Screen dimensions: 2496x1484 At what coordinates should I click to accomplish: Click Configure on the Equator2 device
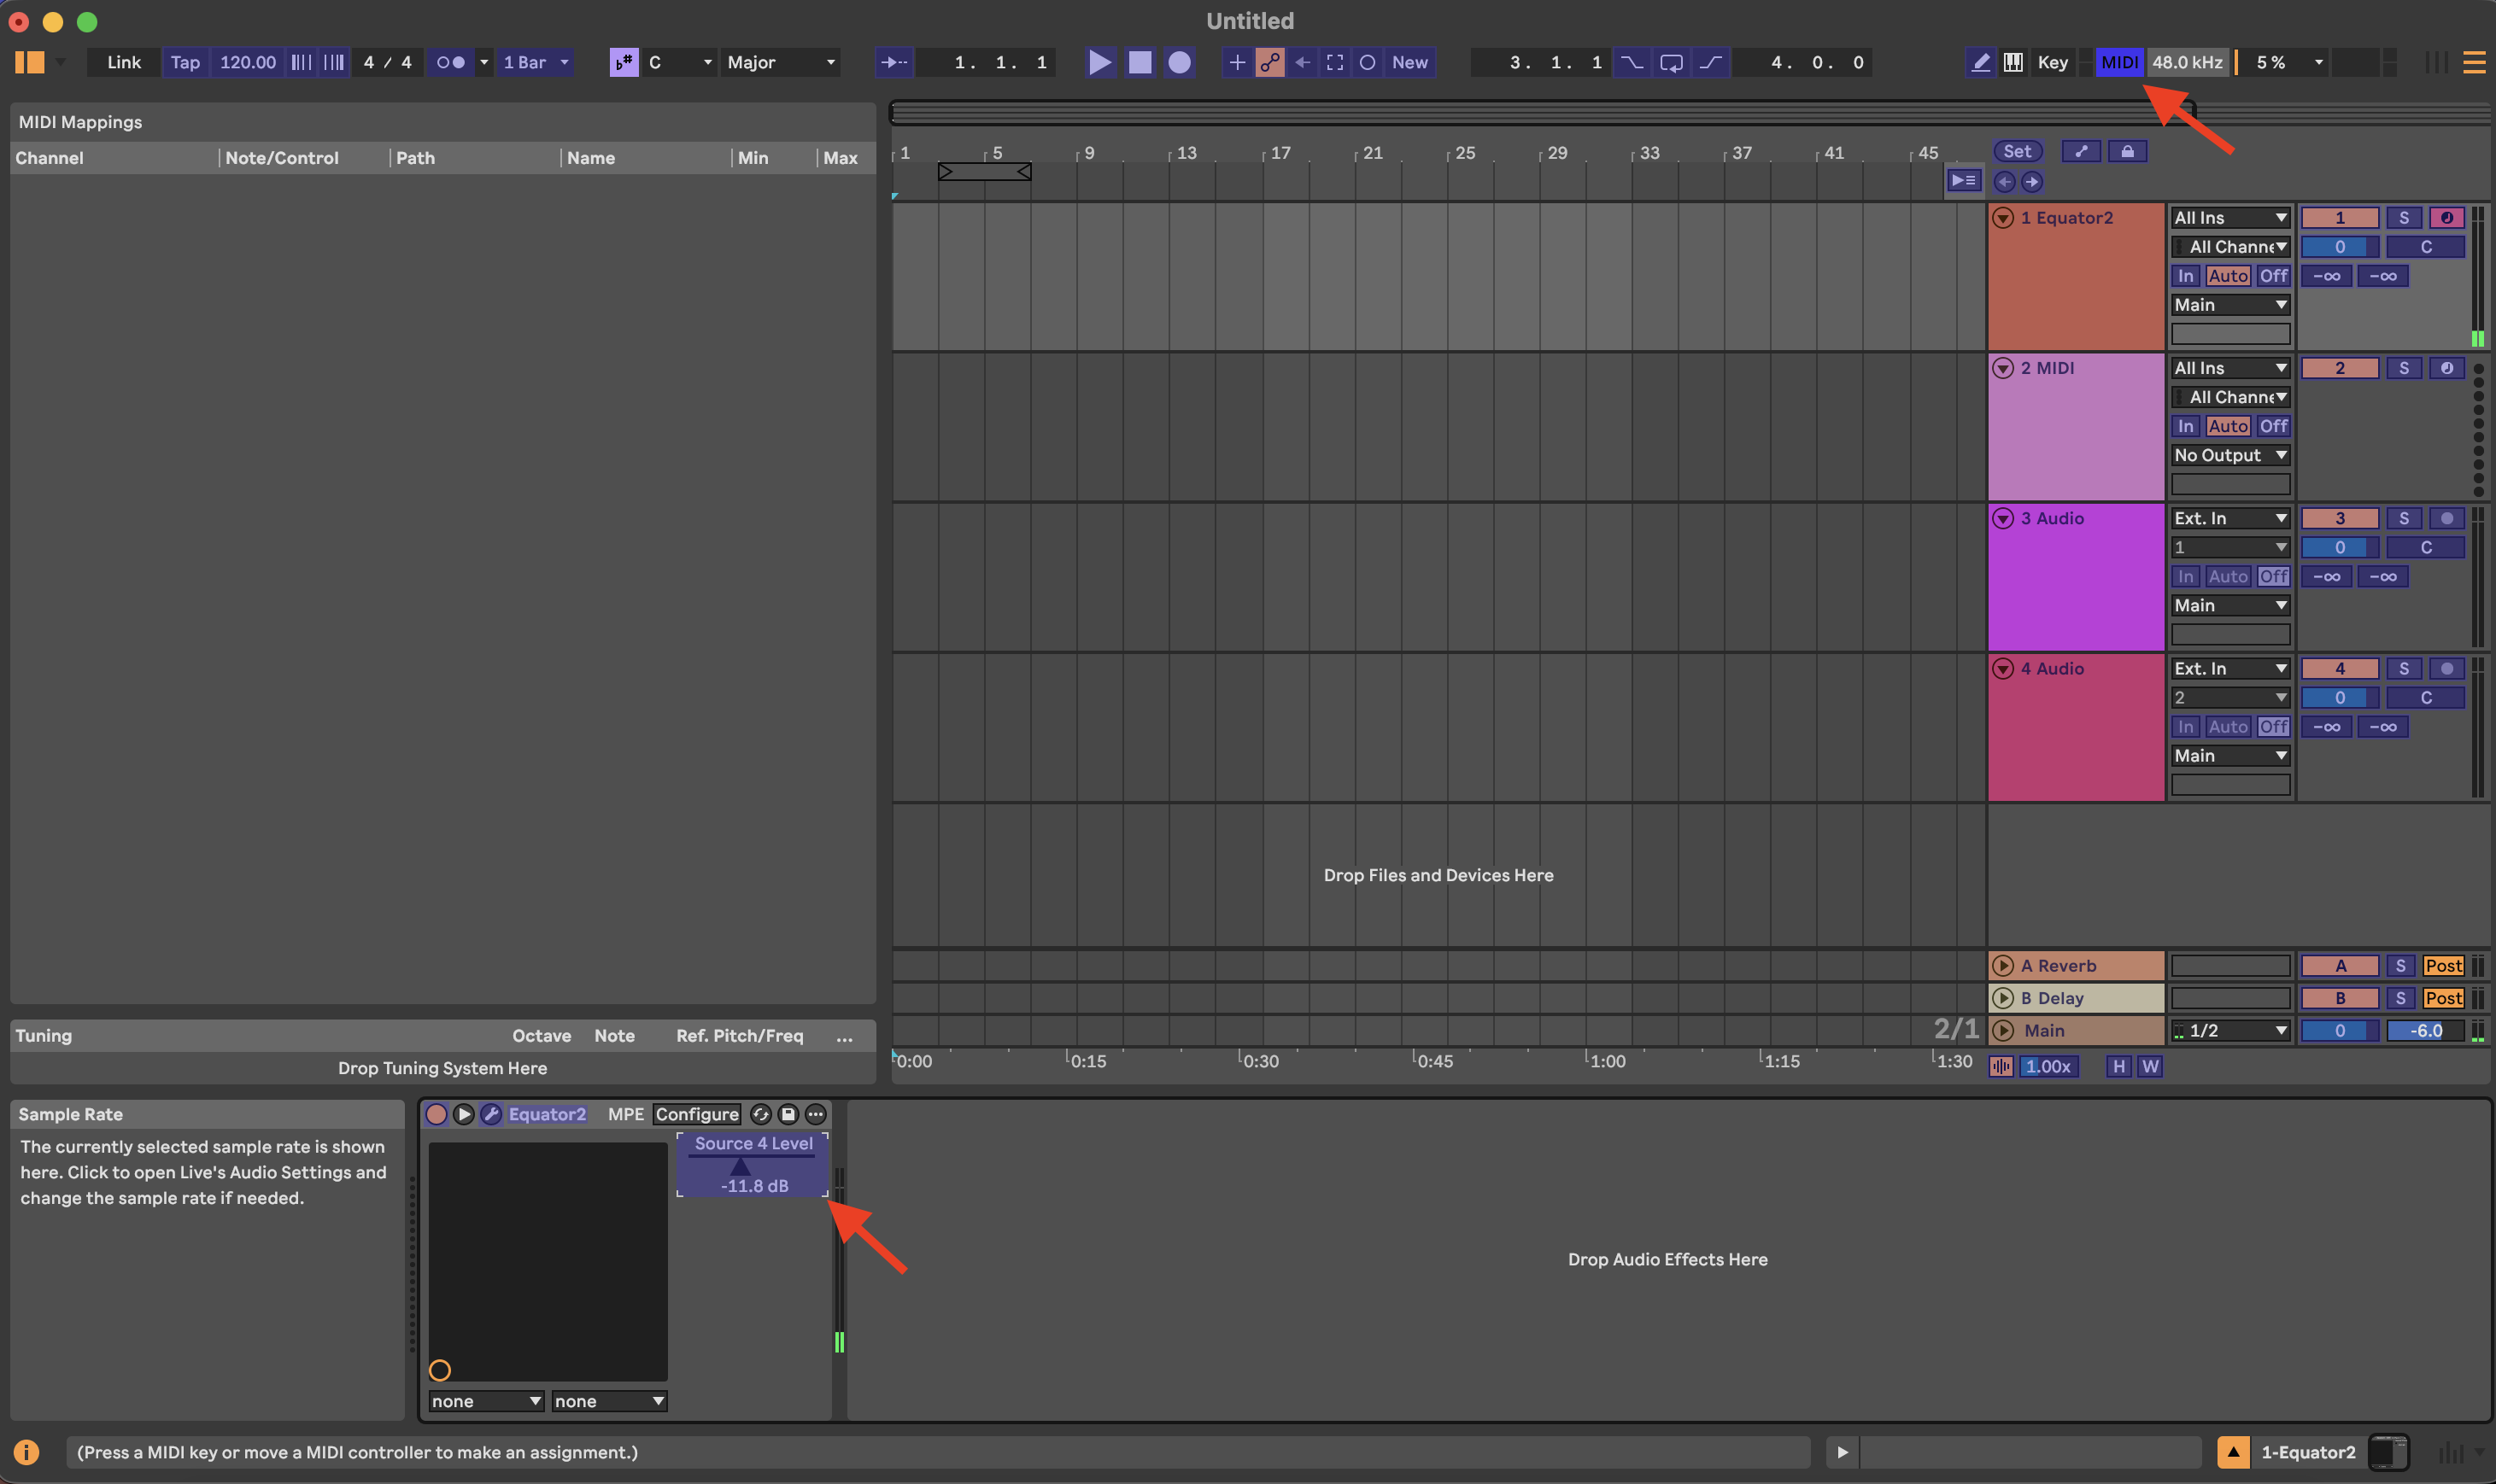(696, 1114)
